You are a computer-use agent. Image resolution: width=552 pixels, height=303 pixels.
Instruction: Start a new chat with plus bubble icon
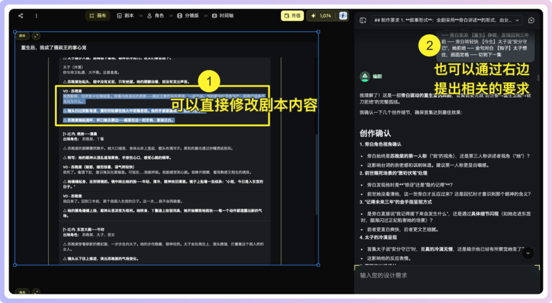(531, 21)
